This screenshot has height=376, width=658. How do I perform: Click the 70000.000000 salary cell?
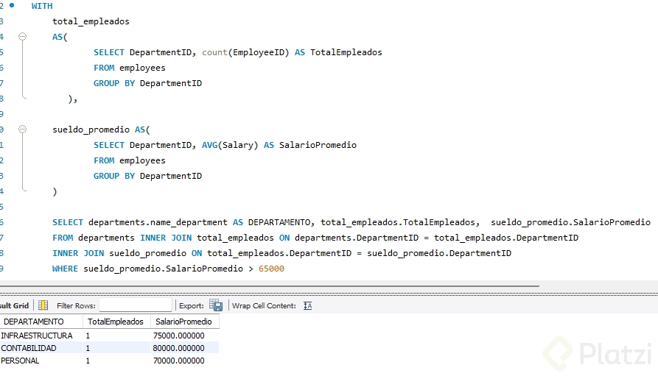click(x=185, y=361)
